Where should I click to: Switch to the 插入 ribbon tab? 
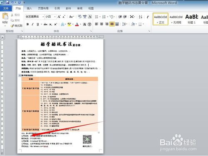tap(29, 8)
